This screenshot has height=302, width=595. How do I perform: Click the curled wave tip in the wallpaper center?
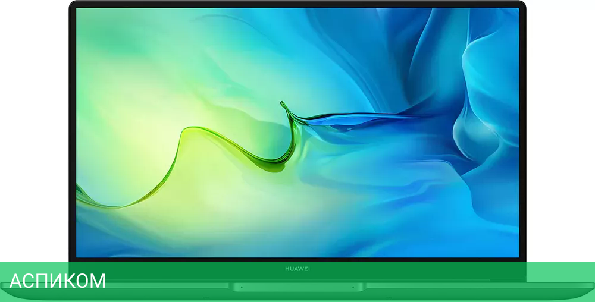(x=283, y=107)
